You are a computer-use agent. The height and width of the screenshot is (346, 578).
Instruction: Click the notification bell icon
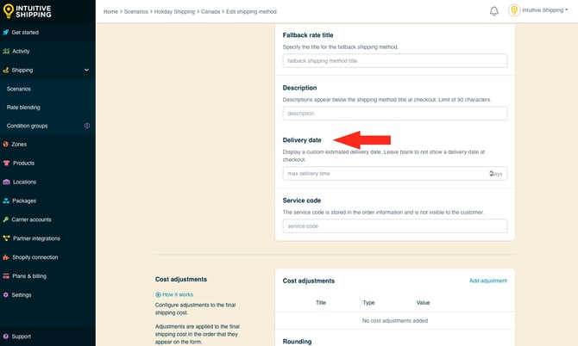(494, 11)
